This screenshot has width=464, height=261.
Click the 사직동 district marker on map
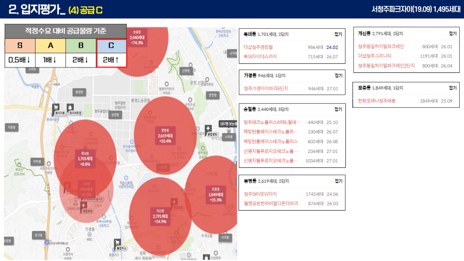coord(229,137)
